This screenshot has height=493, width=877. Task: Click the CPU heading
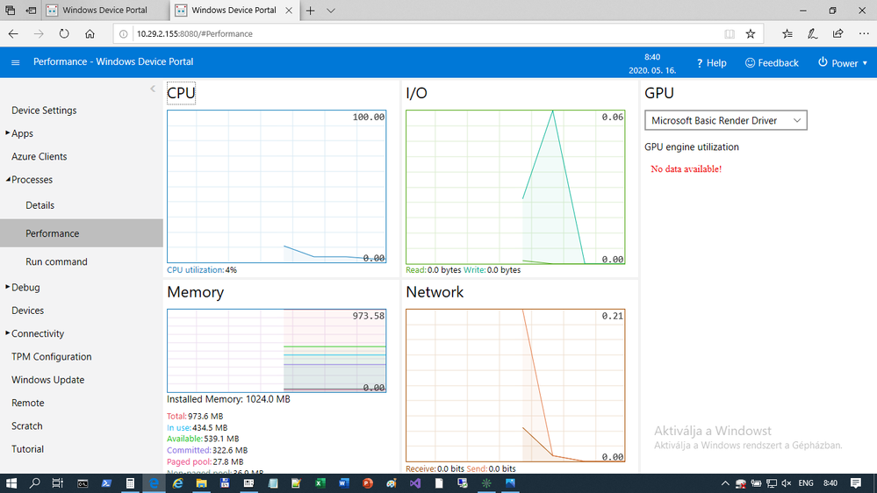point(181,93)
